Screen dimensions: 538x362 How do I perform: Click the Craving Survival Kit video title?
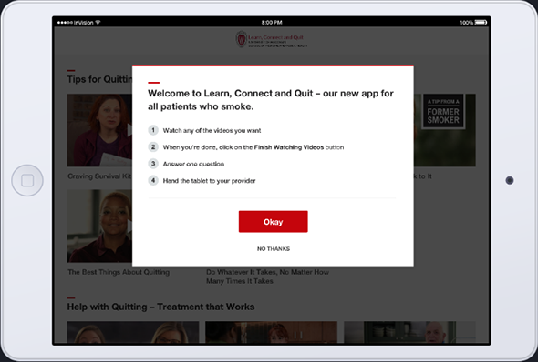pos(99,176)
